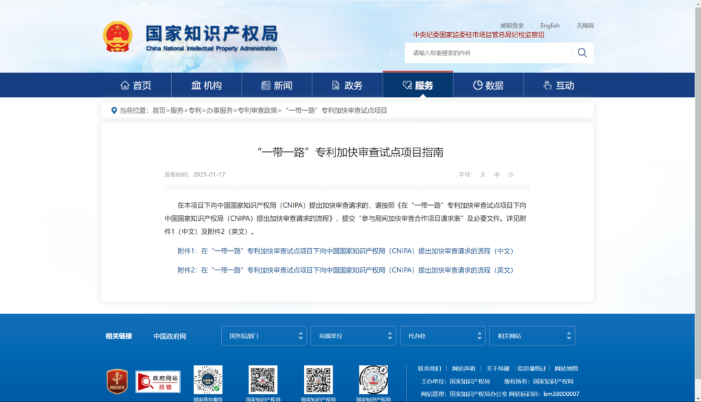Click breadcrumb link 专利审查政策
Screen dimensions: 701x402
257,110
